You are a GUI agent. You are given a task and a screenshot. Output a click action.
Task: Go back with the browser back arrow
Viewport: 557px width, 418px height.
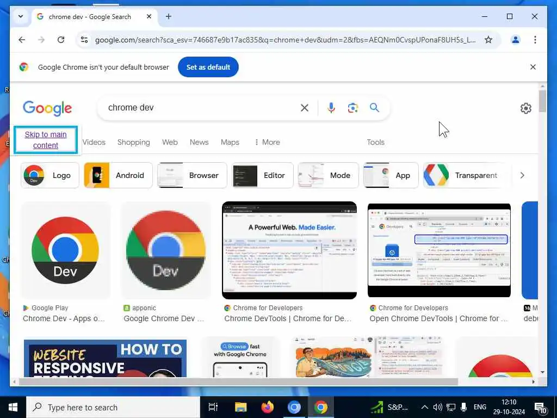pyautogui.click(x=22, y=40)
